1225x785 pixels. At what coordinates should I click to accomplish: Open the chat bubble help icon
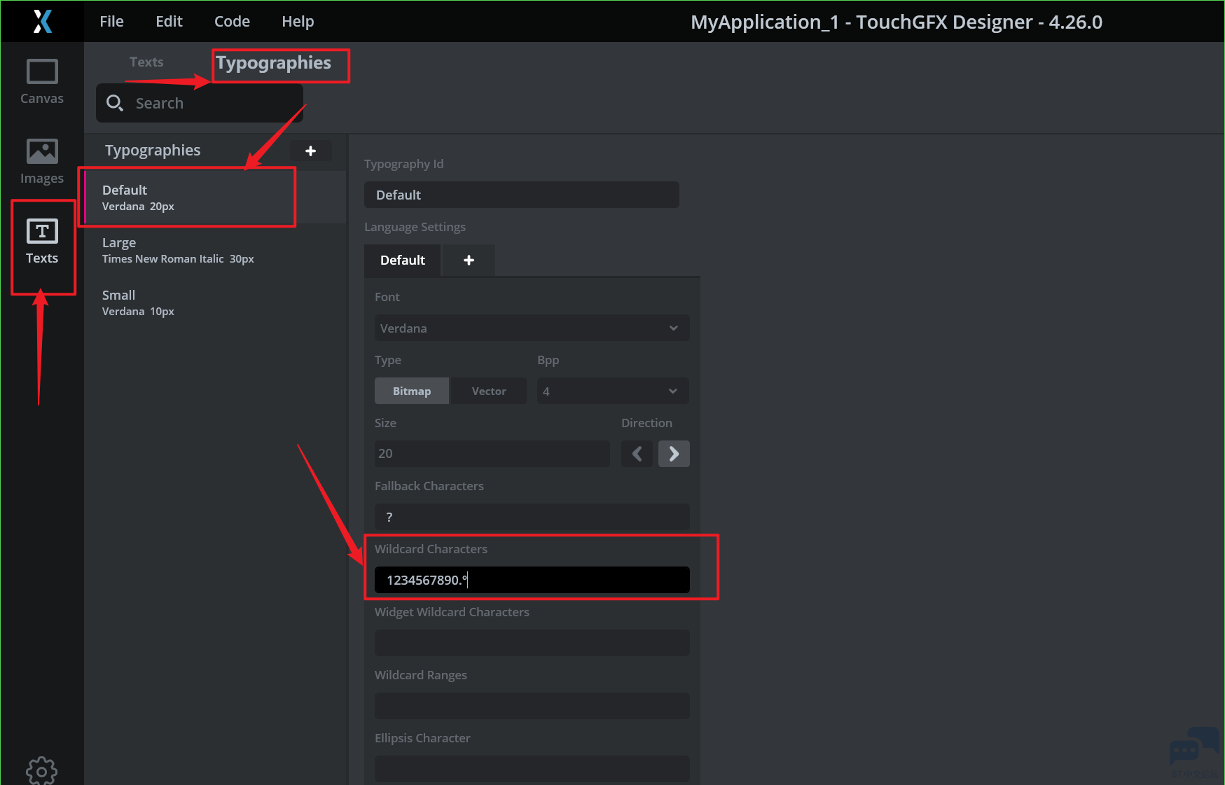[x=1193, y=748]
